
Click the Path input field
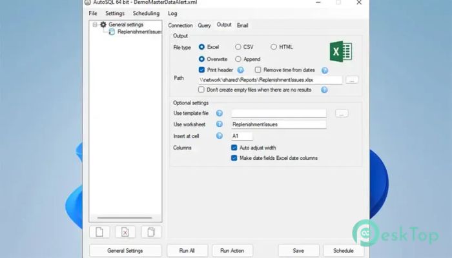tap(270, 80)
